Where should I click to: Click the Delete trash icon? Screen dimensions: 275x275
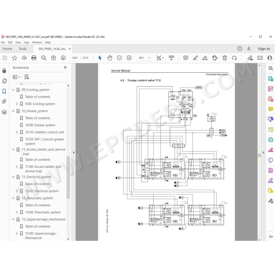tap(225, 58)
